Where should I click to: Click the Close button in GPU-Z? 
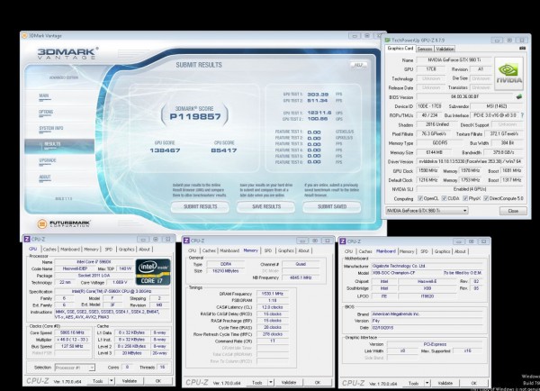513,211
